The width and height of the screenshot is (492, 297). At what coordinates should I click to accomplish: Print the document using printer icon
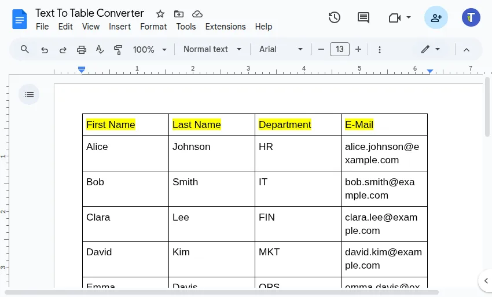point(82,50)
